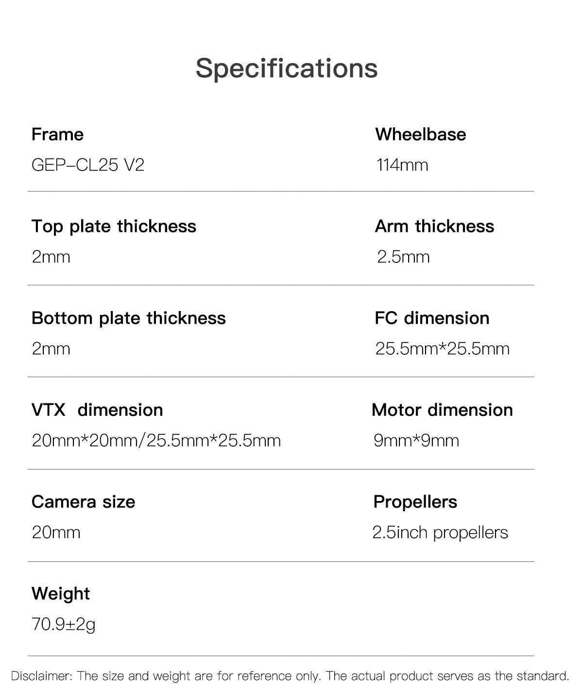Image resolution: width=583 pixels, height=693 pixels.
Task: Select the Motor dimension label
Action: coord(442,410)
